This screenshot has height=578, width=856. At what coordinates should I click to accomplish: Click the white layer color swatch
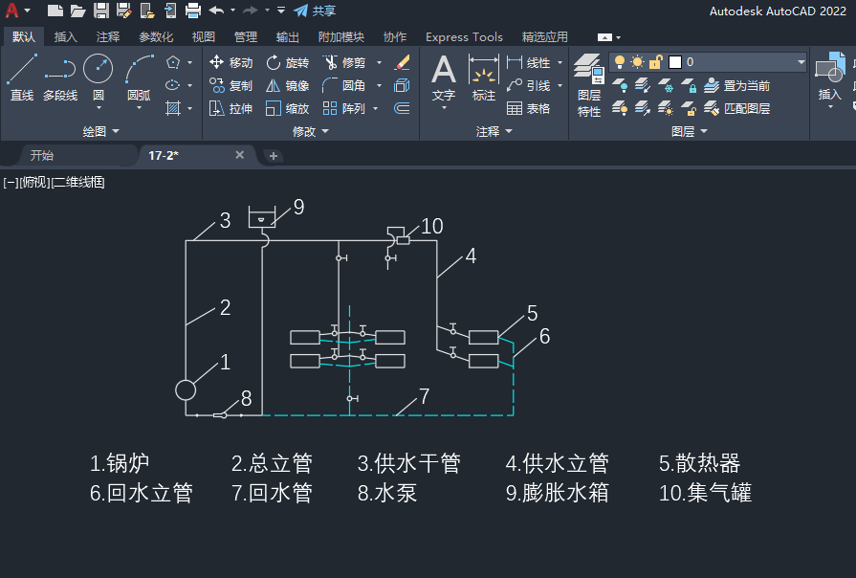(675, 62)
